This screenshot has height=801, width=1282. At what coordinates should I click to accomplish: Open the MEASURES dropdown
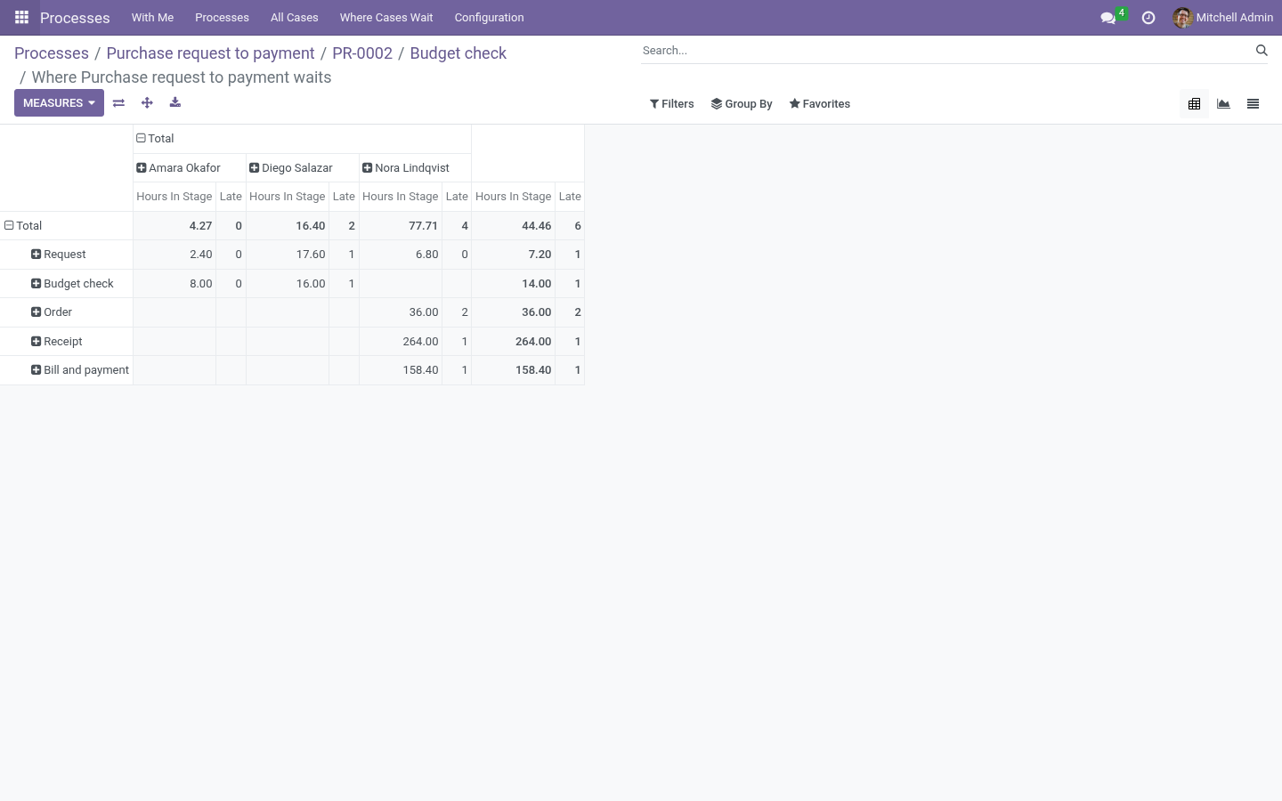pyautogui.click(x=59, y=103)
